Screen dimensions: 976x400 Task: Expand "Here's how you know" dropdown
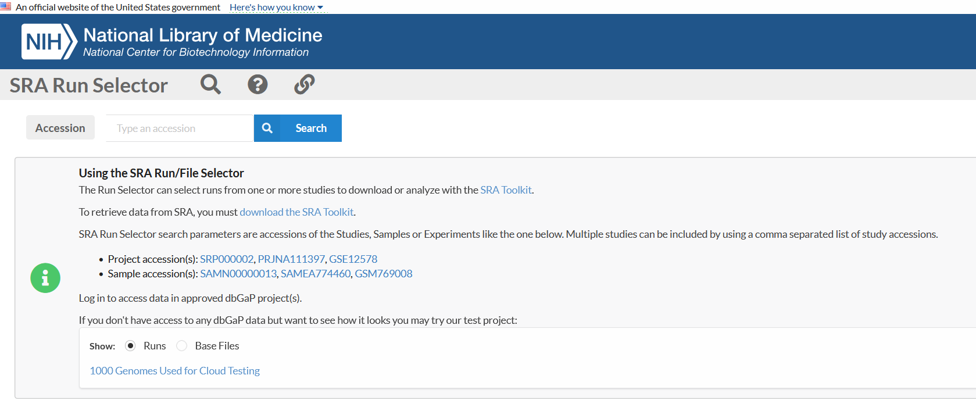tap(276, 7)
